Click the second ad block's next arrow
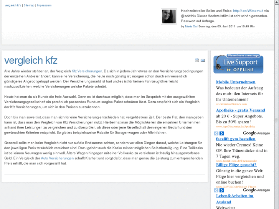Image resolution: width=279 pixels, height=209 pixels. pos(221,190)
